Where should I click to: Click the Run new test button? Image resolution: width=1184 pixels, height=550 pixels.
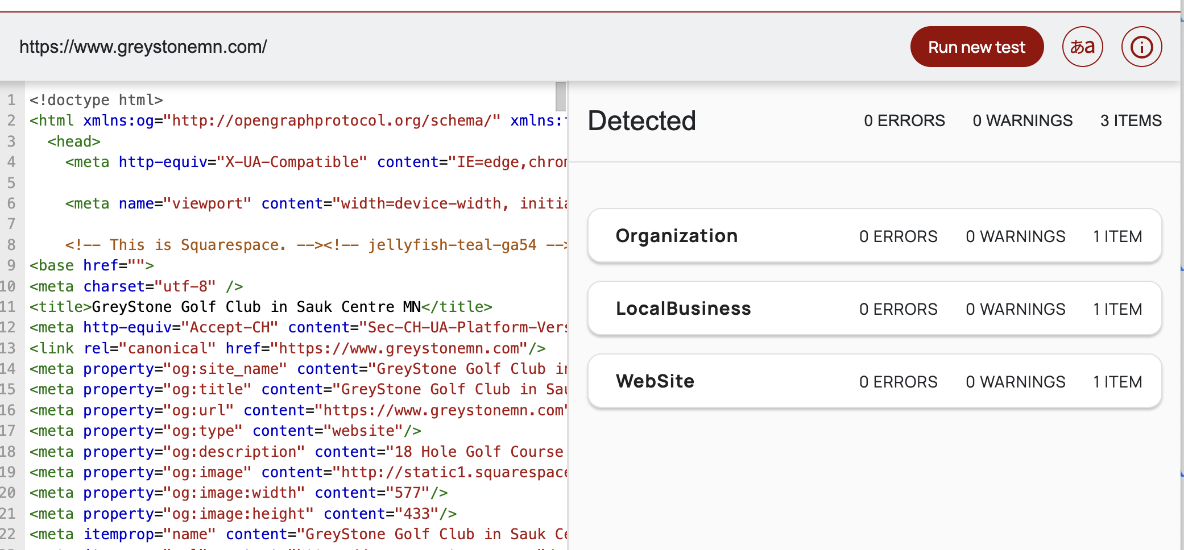976,47
